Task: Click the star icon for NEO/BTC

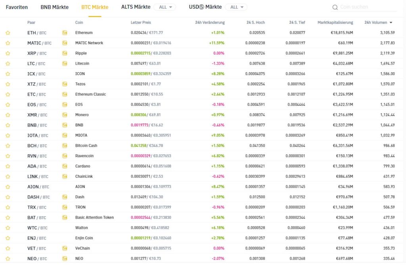Action: (x=8, y=259)
